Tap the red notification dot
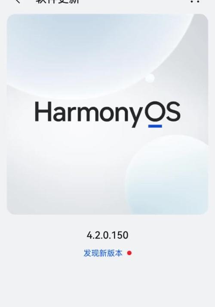This screenshot has height=307, width=215. tap(129, 253)
